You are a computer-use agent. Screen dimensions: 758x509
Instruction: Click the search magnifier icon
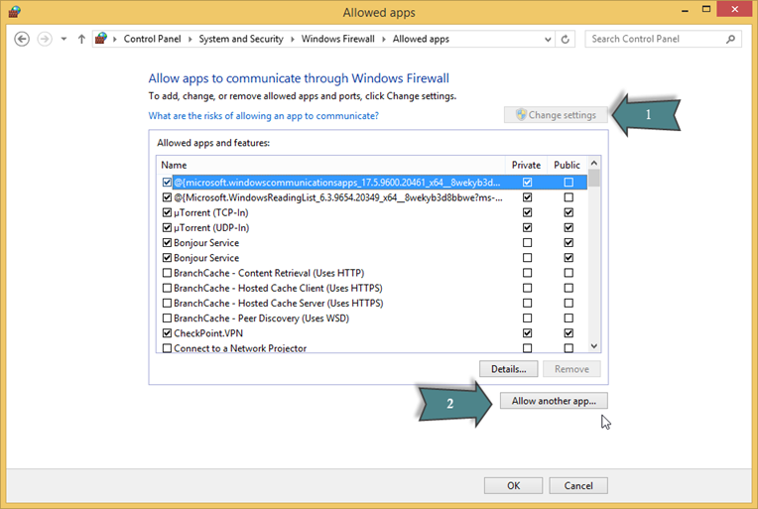(x=730, y=39)
